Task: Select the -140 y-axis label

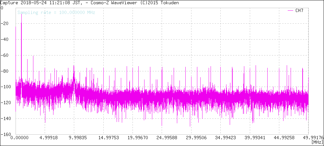Action: pos(6,119)
